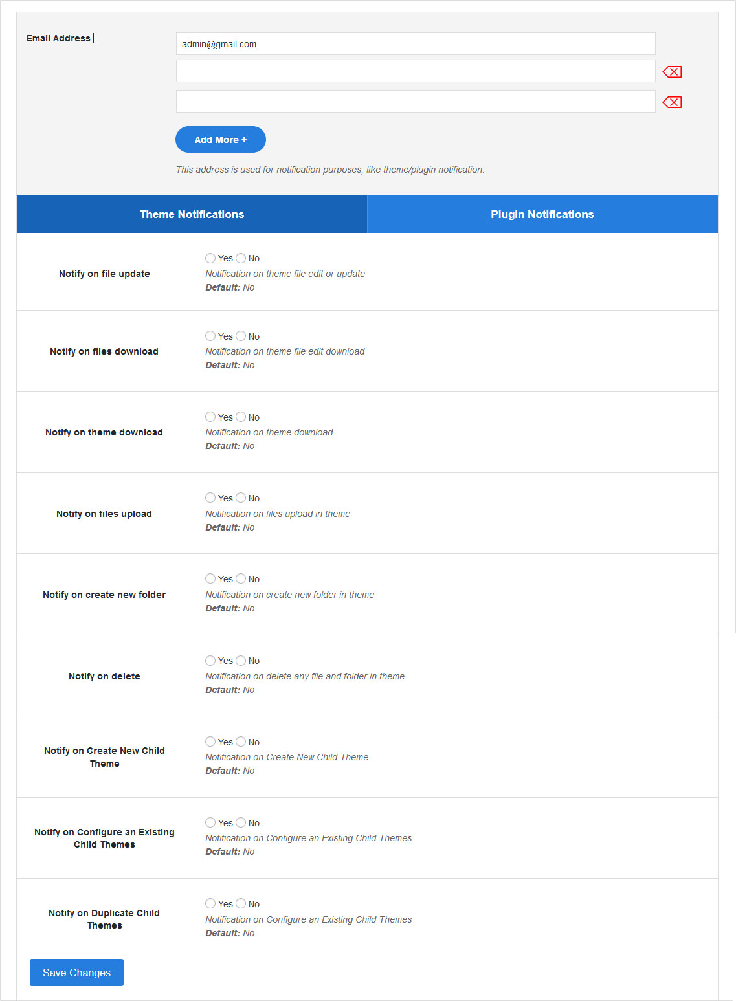The height and width of the screenshot is (1001, 736).
Task: Click into the third empty email input
Action: tap(415, 102)
